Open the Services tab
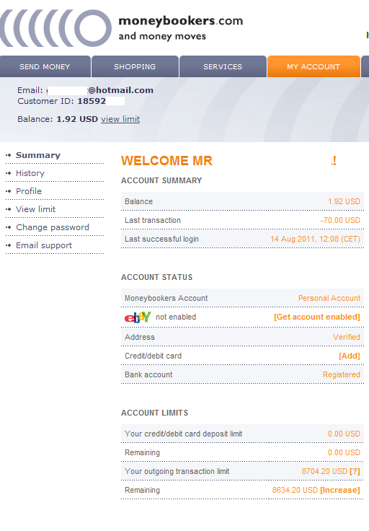Viewport: 369px width, 531px height. tap(223, 66)
